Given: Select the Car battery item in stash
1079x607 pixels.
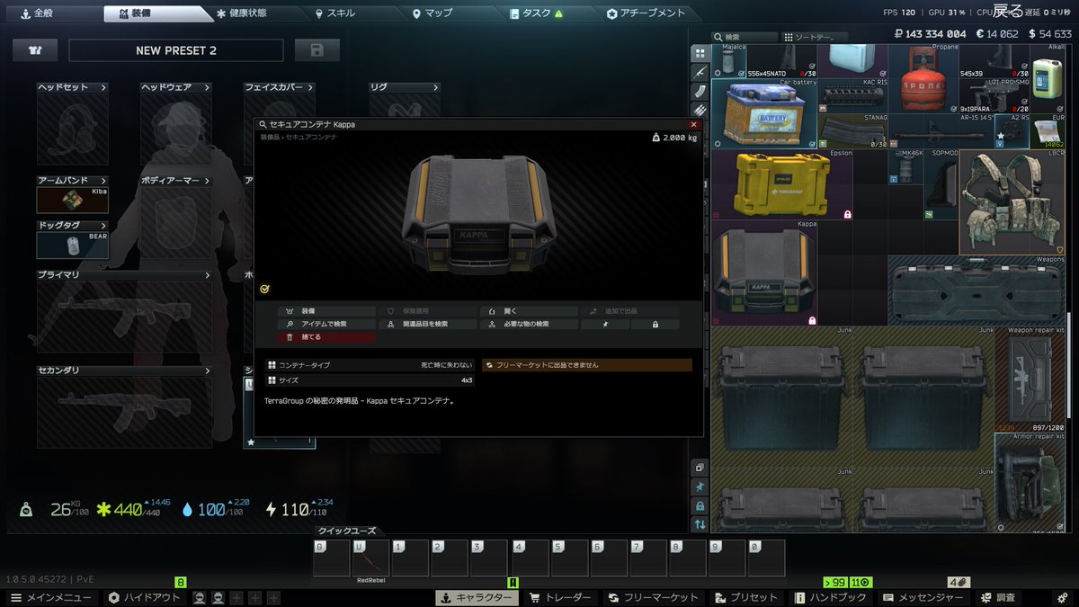Looking at the screenshot, I should 764,113.
